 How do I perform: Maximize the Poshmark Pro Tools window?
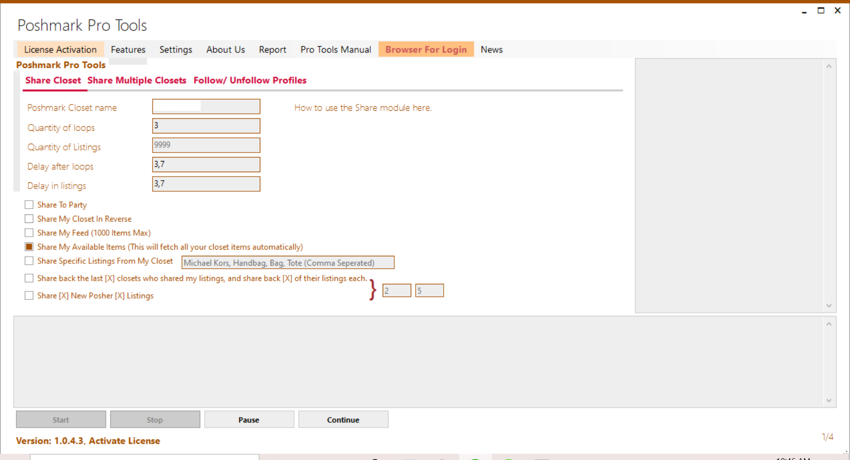click(x=821, y=10)
